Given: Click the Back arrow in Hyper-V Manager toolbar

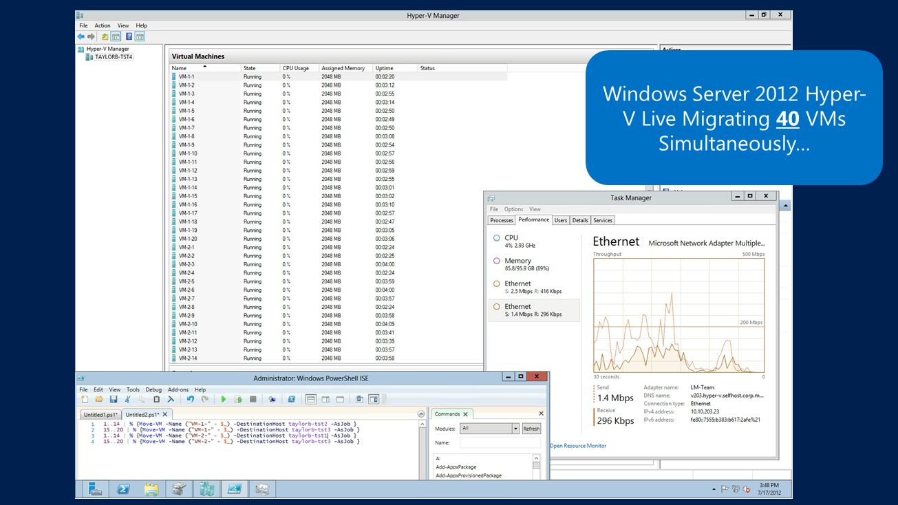Looking at the screenshot, I should [x=81, y=36].
